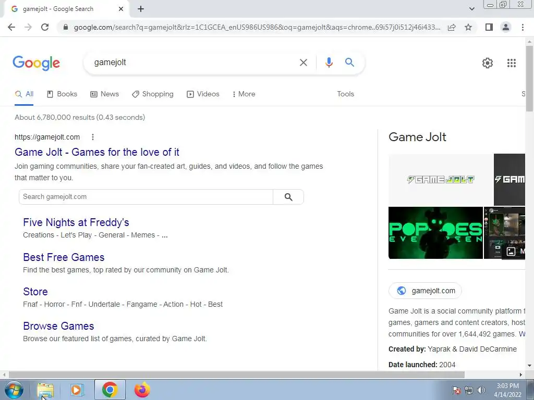This screenshot has width=534, height=400.
Task: Open the Store sitelink
Action: 35,292
